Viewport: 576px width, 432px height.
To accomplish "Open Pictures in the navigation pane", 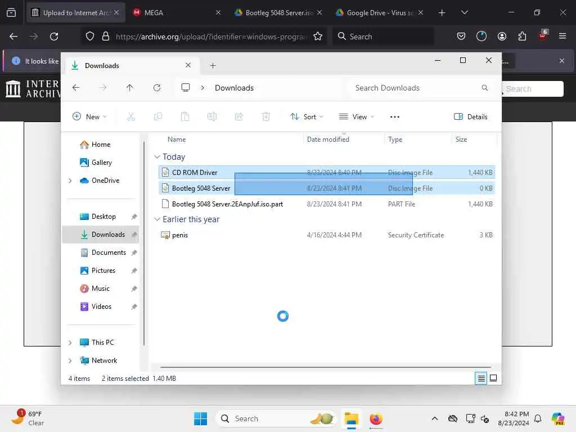I will point(103,271).
